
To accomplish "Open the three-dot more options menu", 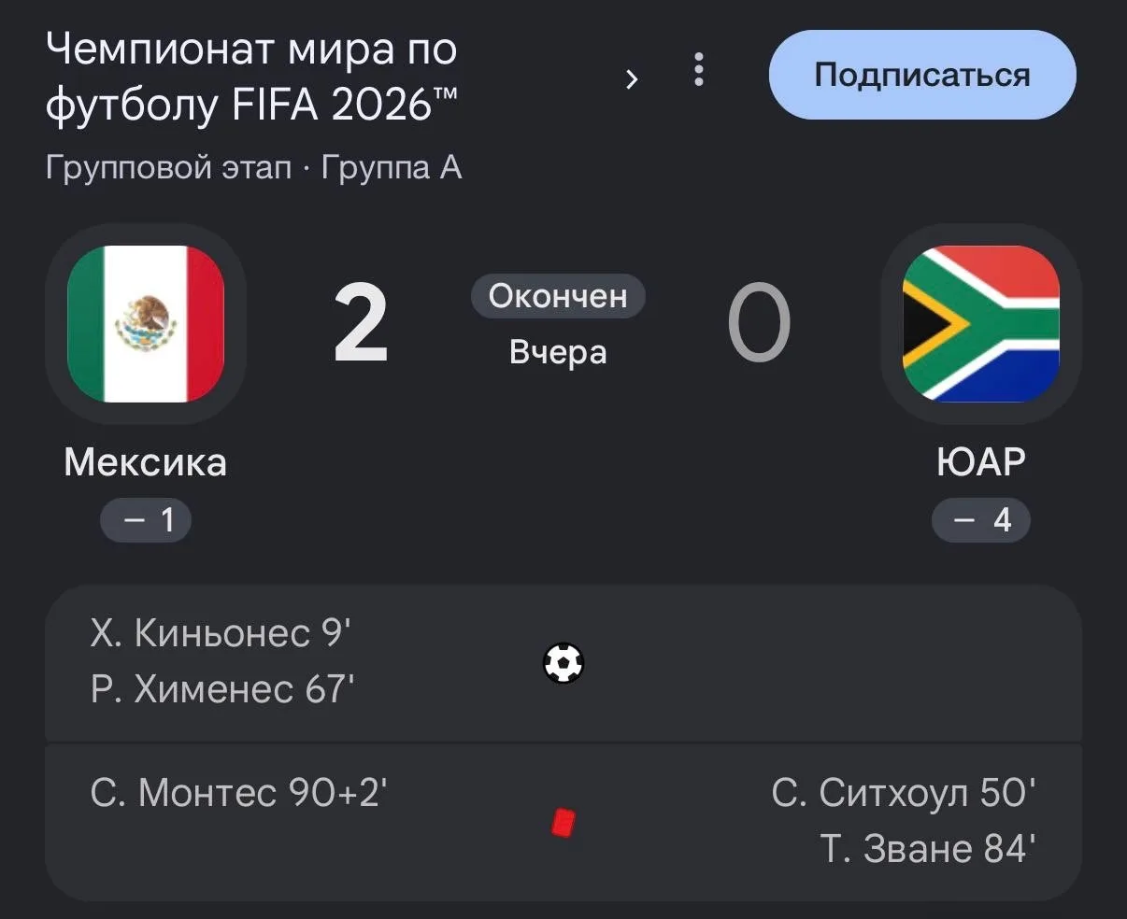I will [x=698, y=70].
